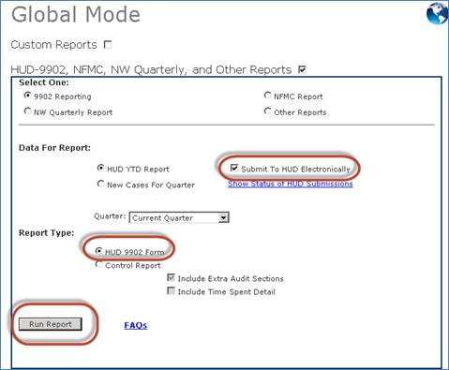The height and width of the screenshot is (370, 449).
Task: Toggle Include Time Spent Detail checkbox
Action: tap(171, 290)
